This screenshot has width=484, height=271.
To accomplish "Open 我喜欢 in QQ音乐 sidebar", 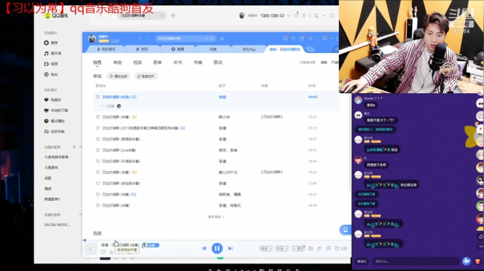I will click(x=53, y=100).
